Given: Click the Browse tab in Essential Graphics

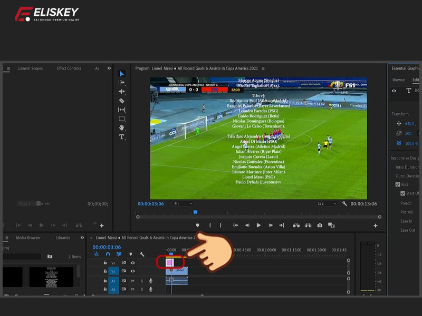Looking at the screenshot, I should coord(398,80).
